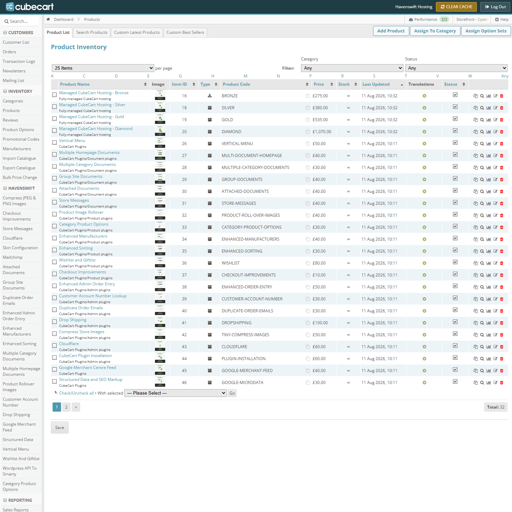Add translation for ATTACHED-DOCUMENTS product
Screen dimensions: 512x512
point(424,191)
